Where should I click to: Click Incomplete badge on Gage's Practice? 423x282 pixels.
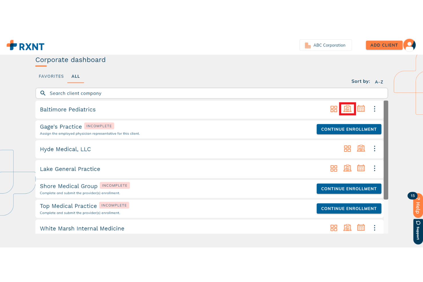click(x=99, y=126)
